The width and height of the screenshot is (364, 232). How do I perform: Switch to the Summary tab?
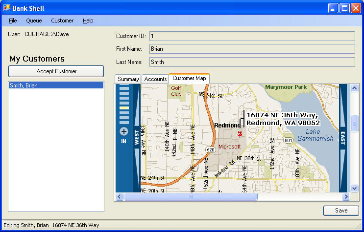click(x=128, y=79)
